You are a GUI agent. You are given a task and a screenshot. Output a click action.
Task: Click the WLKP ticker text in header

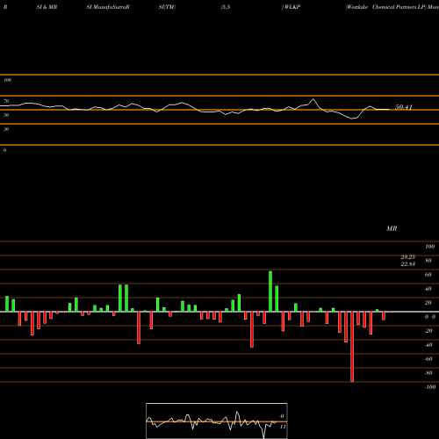click(292, 7)
